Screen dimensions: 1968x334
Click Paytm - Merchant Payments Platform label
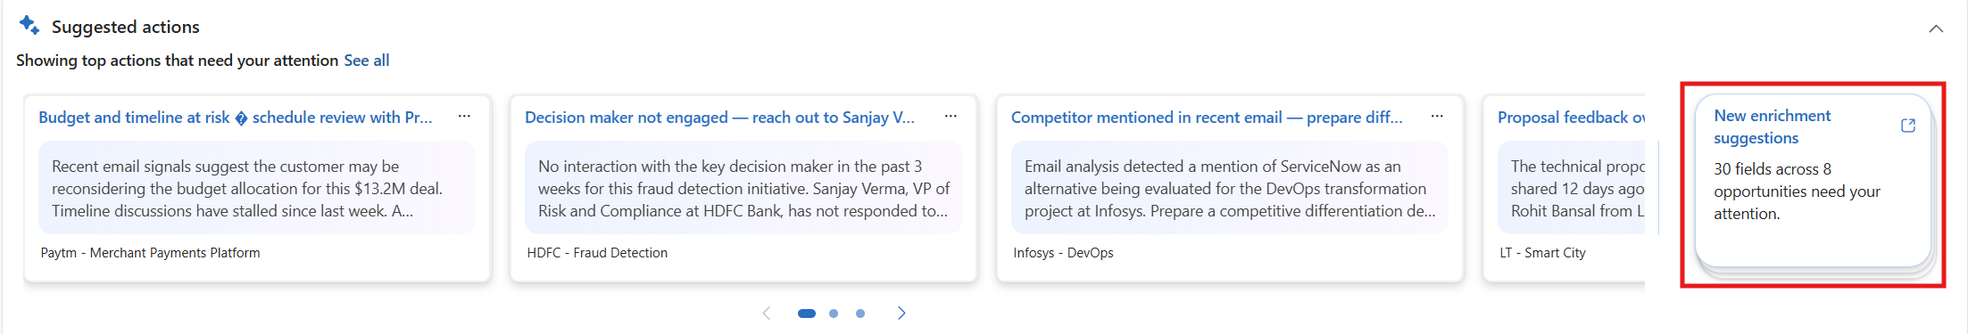[x=150, y=253]
